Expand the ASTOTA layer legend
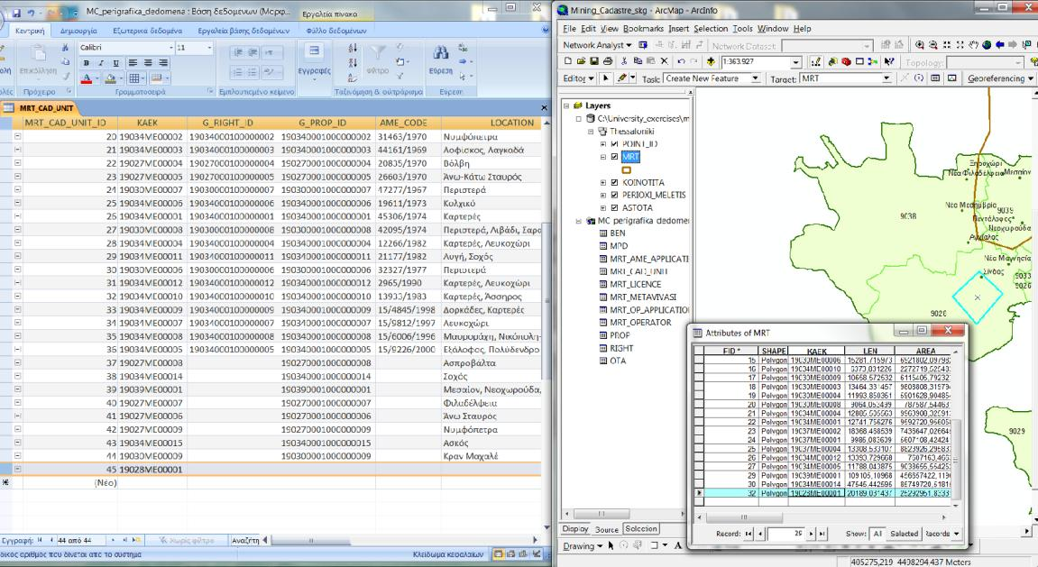Viewport: 1038px width, 567px height. [603, 207]
